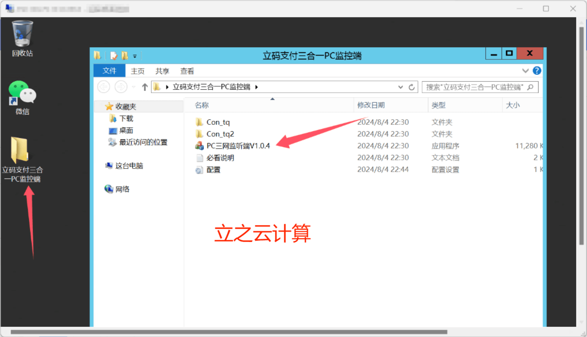Image resolution: width=587 pixels, height=337 pixels.
Task: Maximize the Explorer window
Action: point(509,54)
